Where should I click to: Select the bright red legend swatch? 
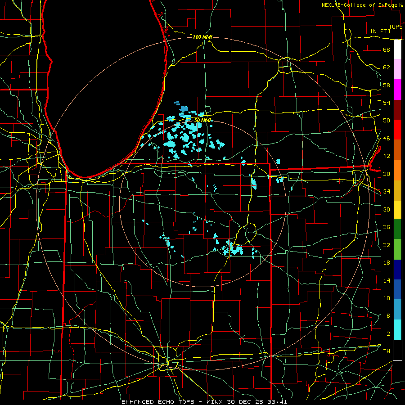pos(397,130)
